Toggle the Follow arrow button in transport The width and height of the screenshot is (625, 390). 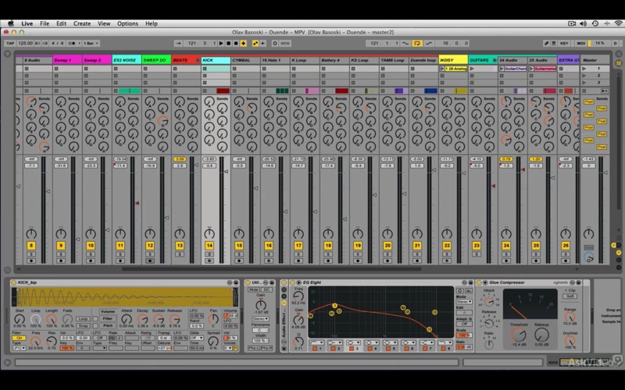coord(178,43)
